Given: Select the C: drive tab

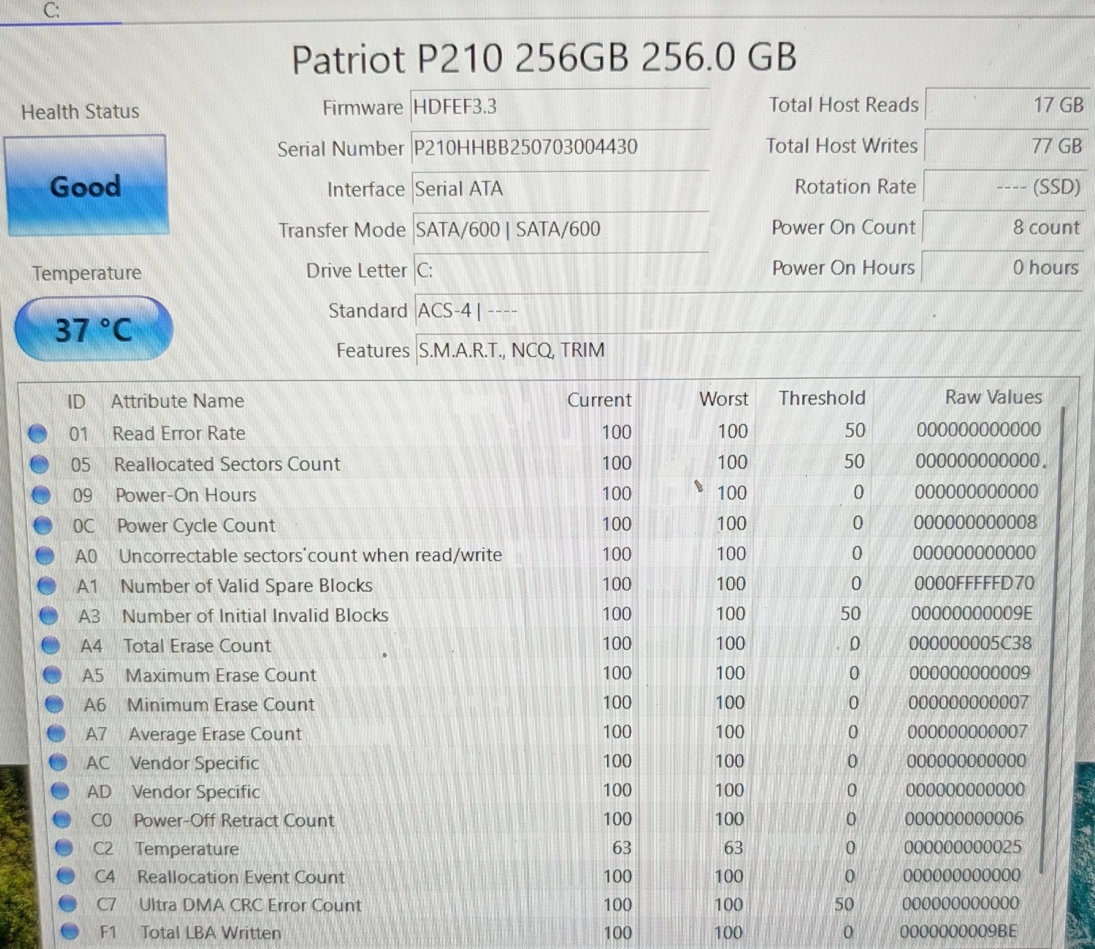Looking at the screenshot, I should click(x=52, y=10).
